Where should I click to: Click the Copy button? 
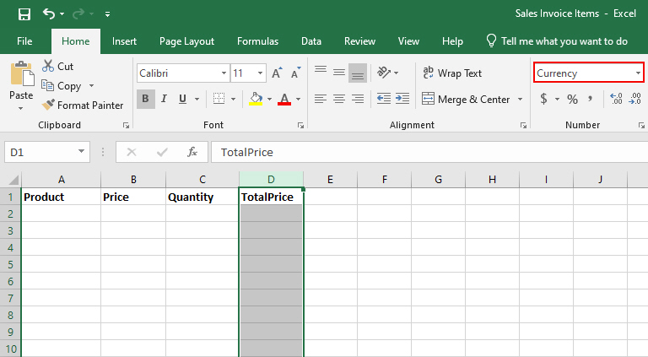click(61, 86)
